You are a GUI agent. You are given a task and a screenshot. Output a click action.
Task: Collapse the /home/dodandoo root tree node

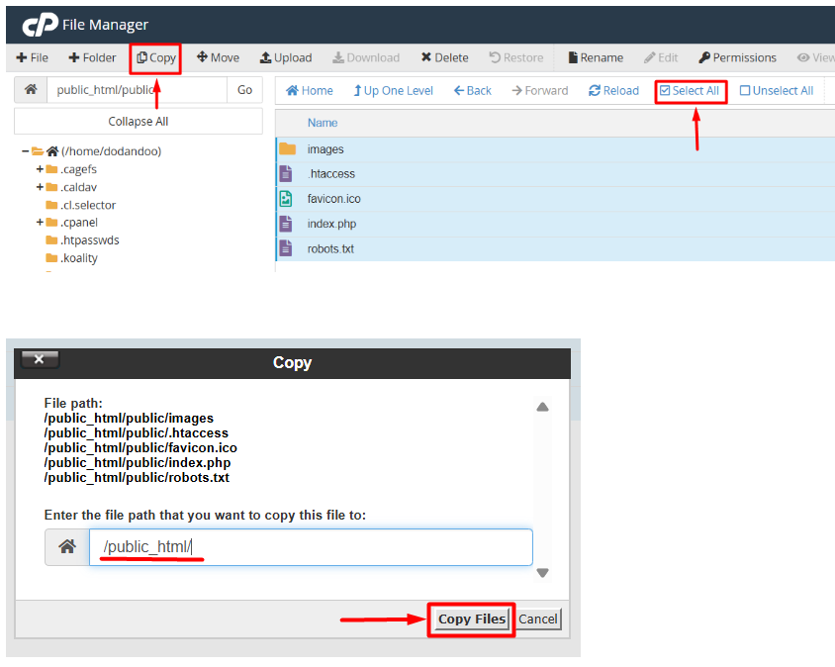click(25, 151)
